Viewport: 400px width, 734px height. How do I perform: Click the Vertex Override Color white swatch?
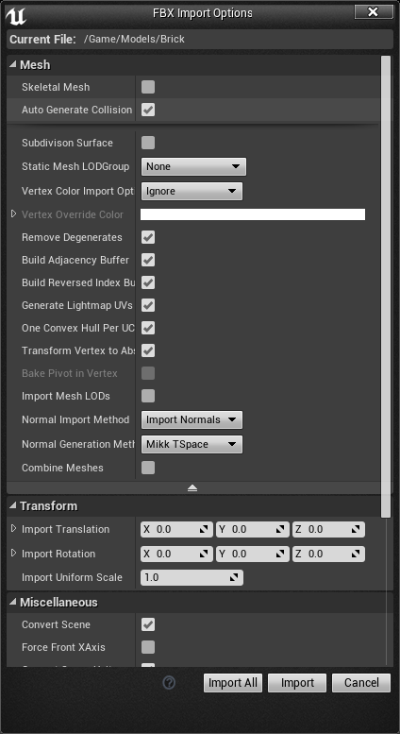(253, 214)
